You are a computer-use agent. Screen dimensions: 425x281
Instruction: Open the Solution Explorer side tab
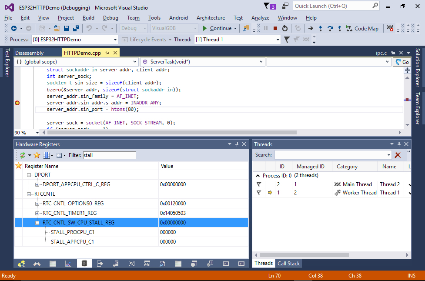click(x=418, y=67)
